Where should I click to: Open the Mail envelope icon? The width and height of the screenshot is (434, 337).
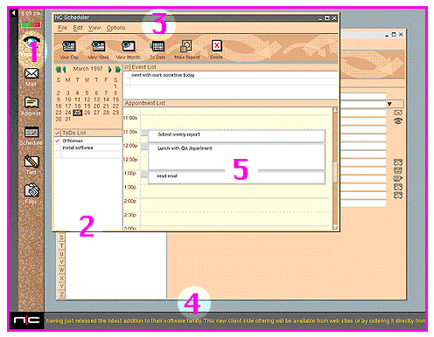[31, 73]
